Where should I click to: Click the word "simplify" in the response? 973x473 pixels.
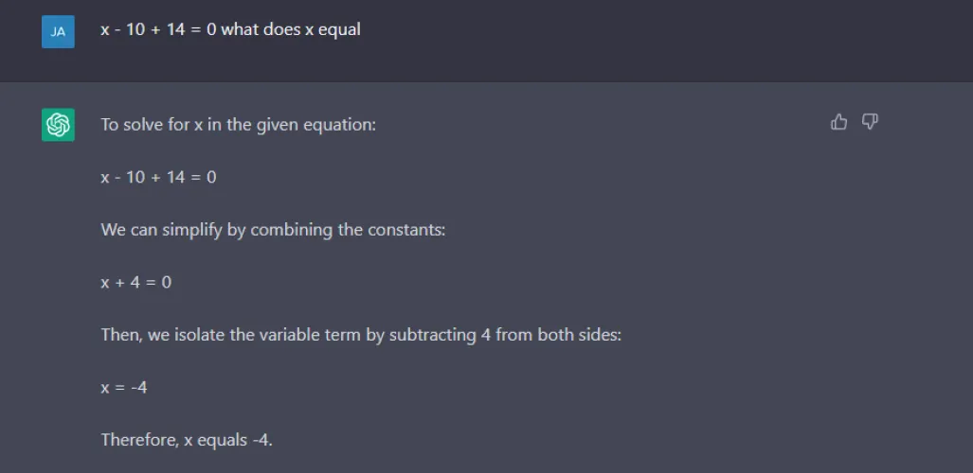190,230
